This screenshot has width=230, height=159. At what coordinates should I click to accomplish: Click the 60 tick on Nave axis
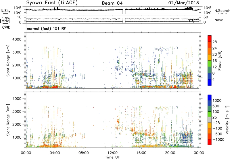[x=206, y=17]
